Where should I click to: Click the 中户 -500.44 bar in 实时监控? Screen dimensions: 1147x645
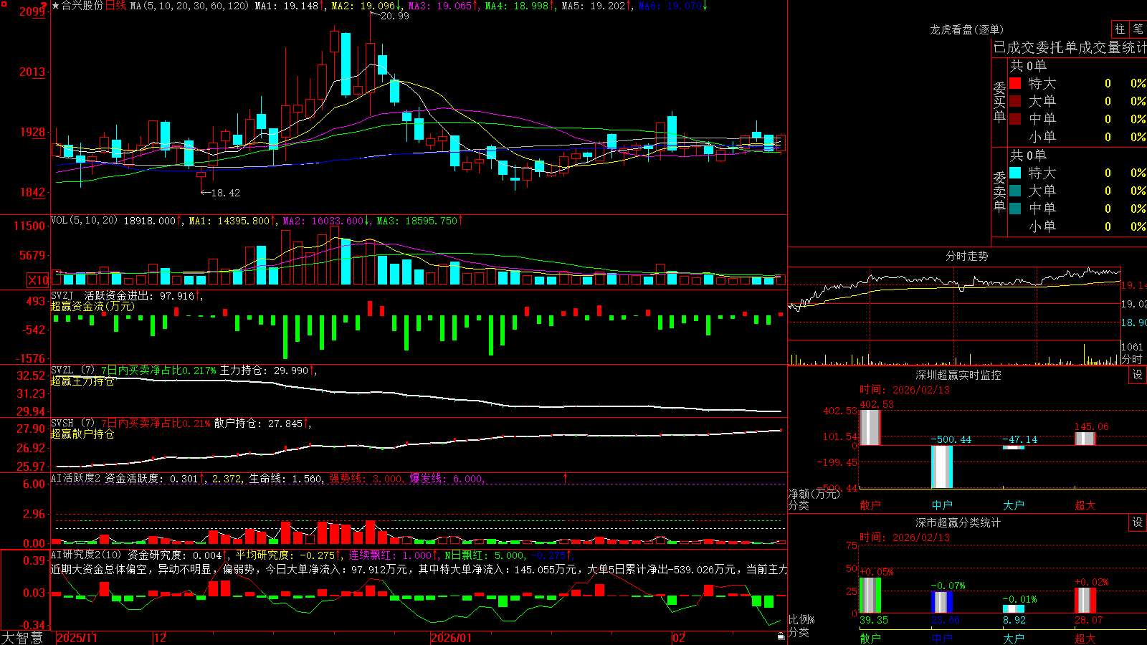pyautogui.click(x=942, y=467)
